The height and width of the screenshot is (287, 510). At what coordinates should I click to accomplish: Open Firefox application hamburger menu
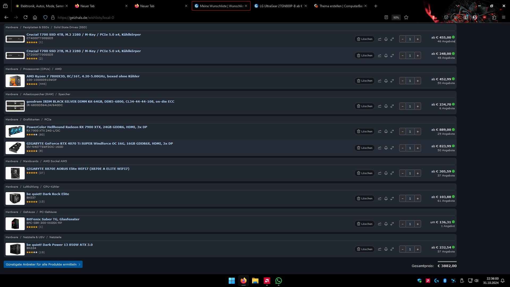pos(504,18)
